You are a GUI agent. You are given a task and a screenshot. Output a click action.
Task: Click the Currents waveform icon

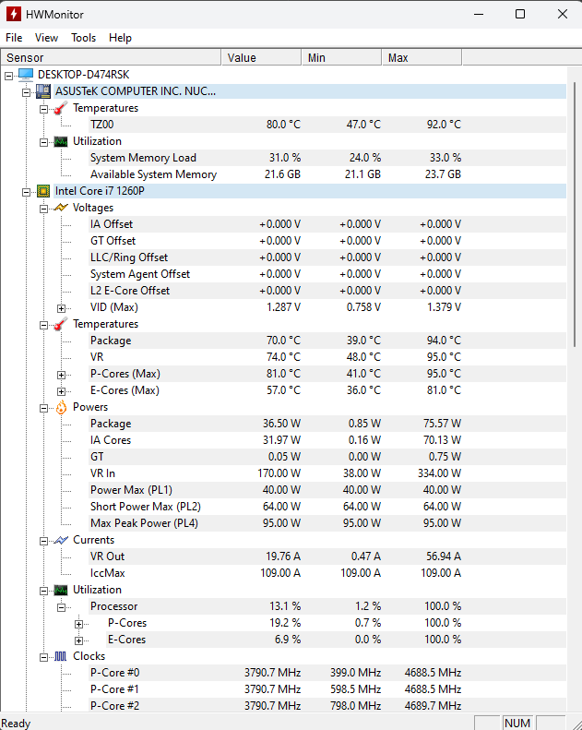coord(61,540)
